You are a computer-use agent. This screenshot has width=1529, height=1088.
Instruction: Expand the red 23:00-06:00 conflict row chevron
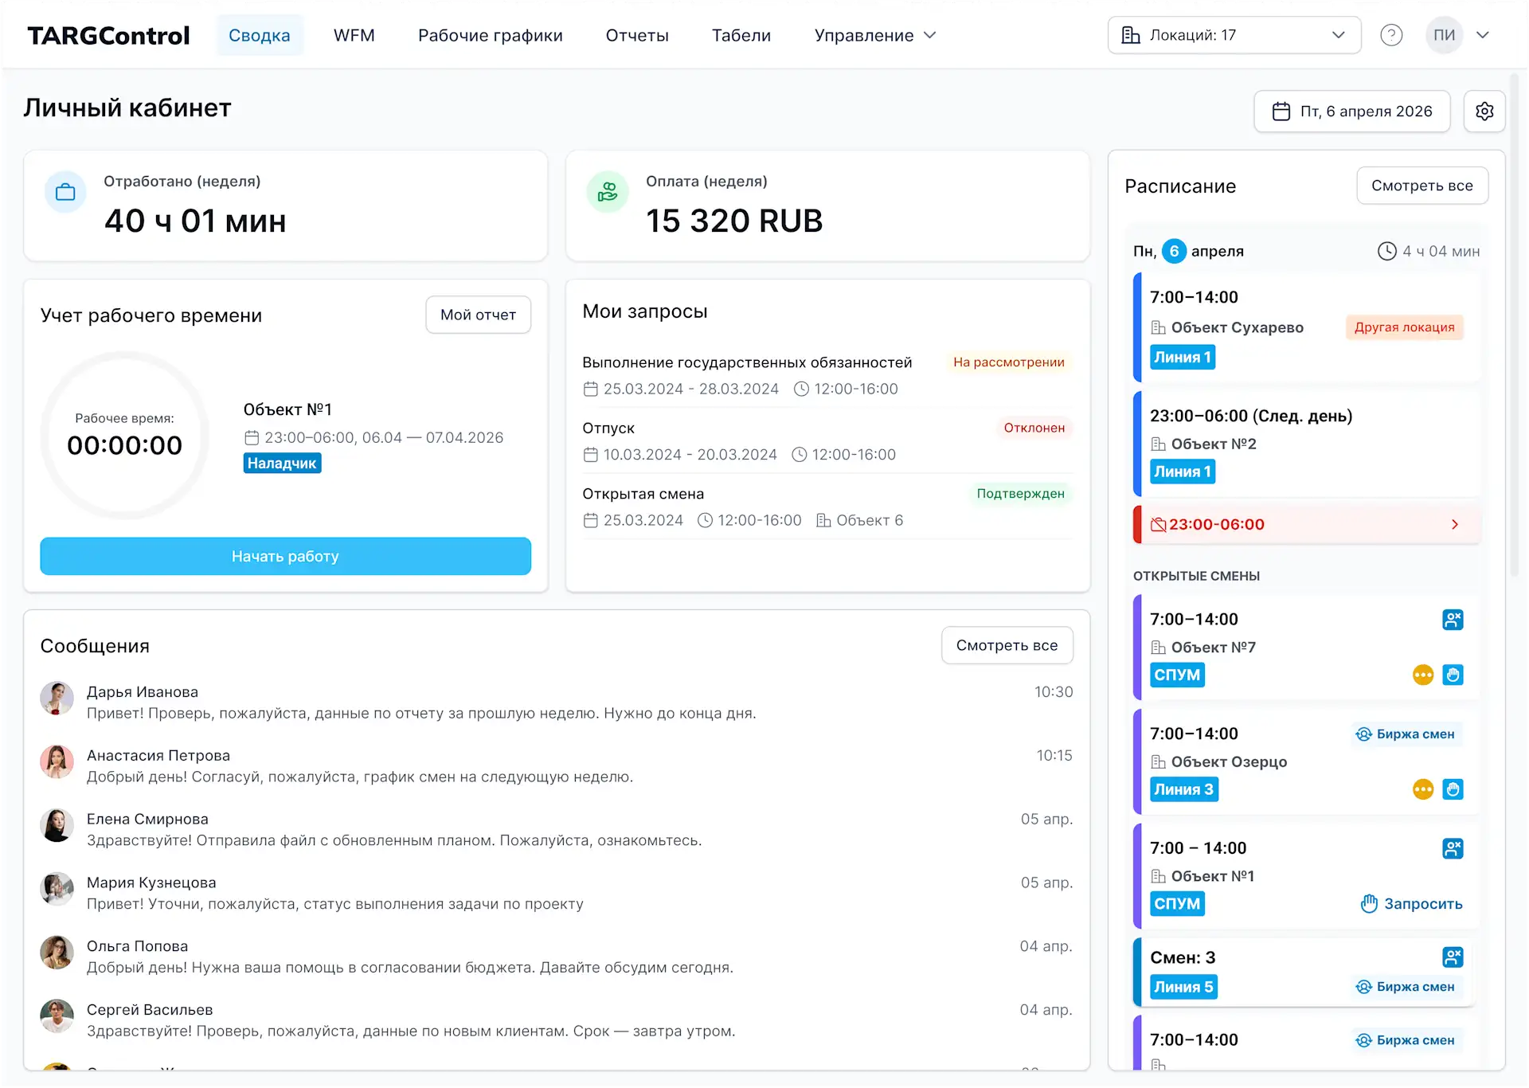click(x=1455, y=524)
